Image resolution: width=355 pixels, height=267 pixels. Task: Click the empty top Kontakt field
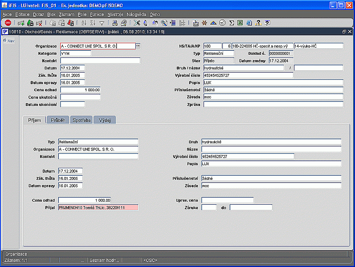pos(100,61)
